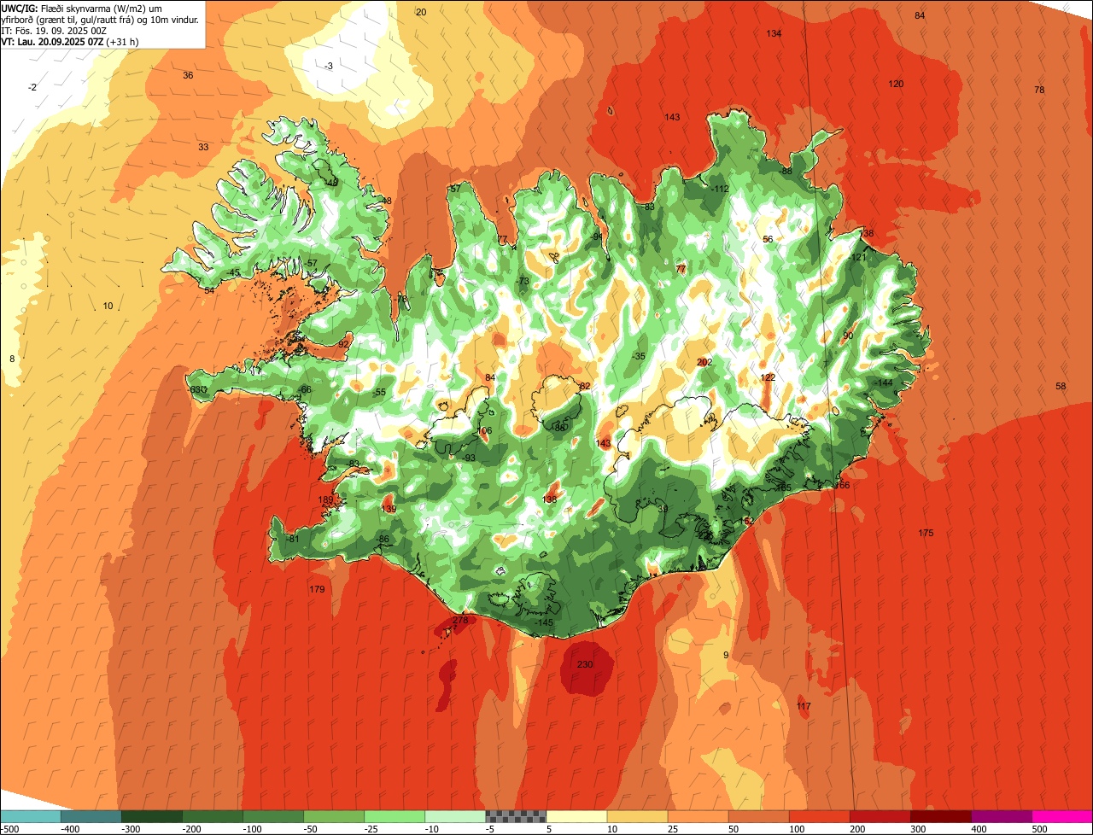This screenshot has width=1093, height=835.
Task: Click the dark teal -400 to -300 legend swatch
Action: (91, 816)
